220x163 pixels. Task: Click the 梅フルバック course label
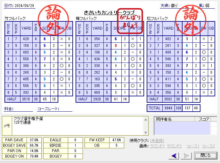click(86, 18)
